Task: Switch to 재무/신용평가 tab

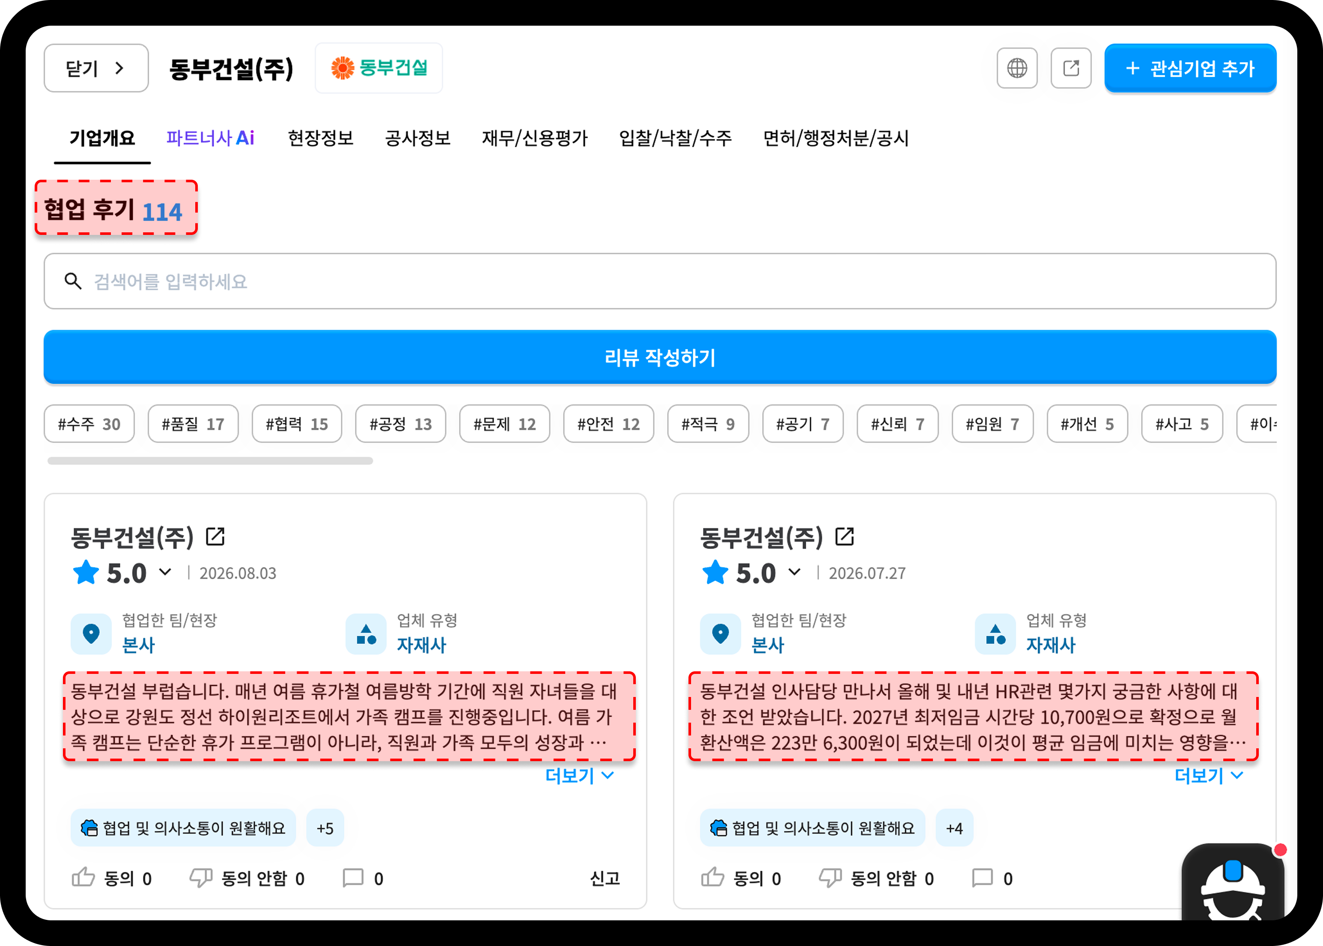Action: click(535, 138)
